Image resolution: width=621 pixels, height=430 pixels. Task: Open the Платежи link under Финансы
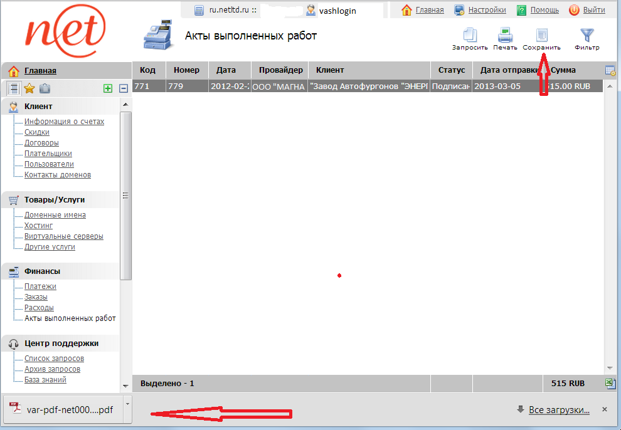40,286
